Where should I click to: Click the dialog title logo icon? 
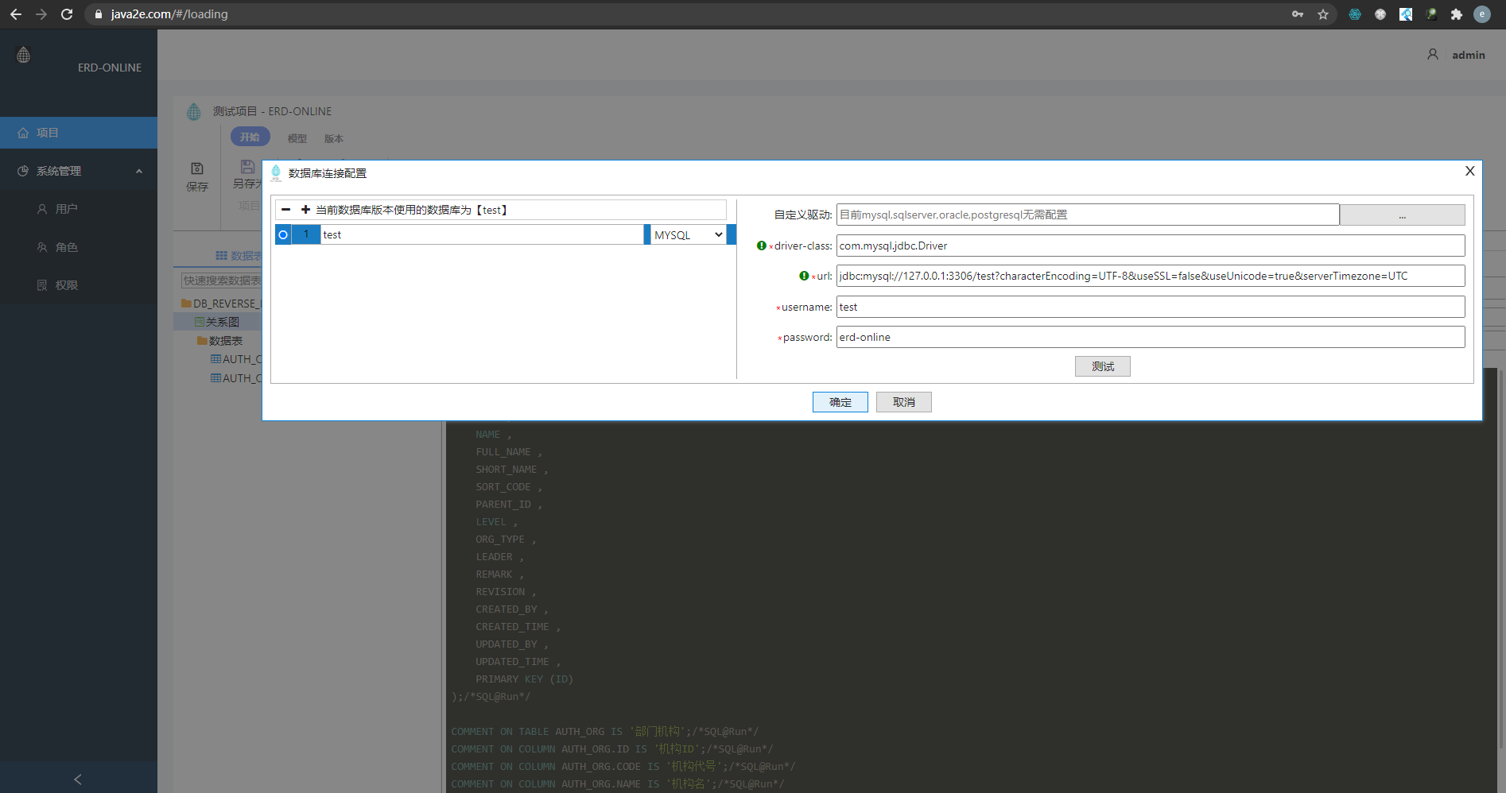click(276, 172)
